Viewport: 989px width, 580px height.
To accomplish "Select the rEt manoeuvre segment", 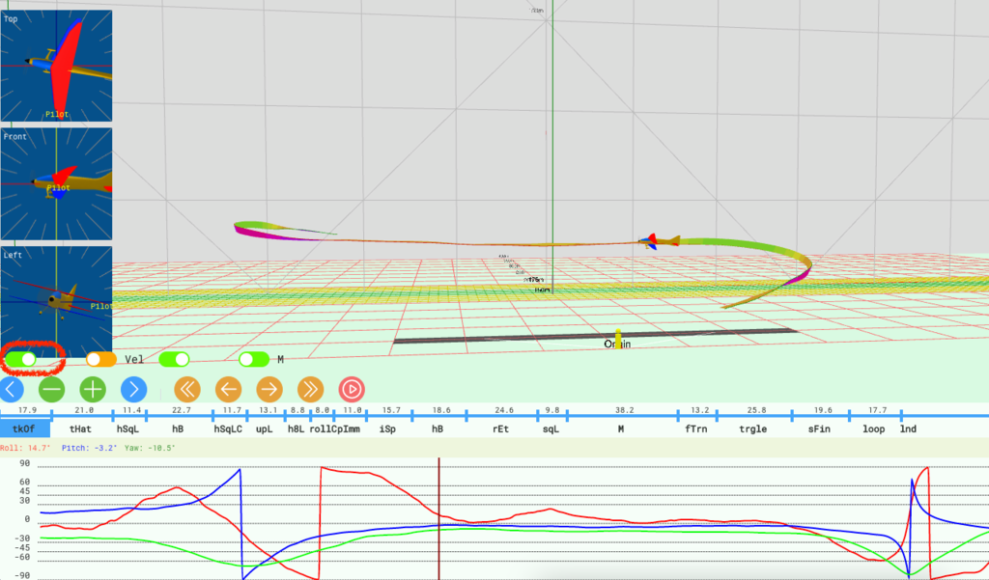I will 500,428.
